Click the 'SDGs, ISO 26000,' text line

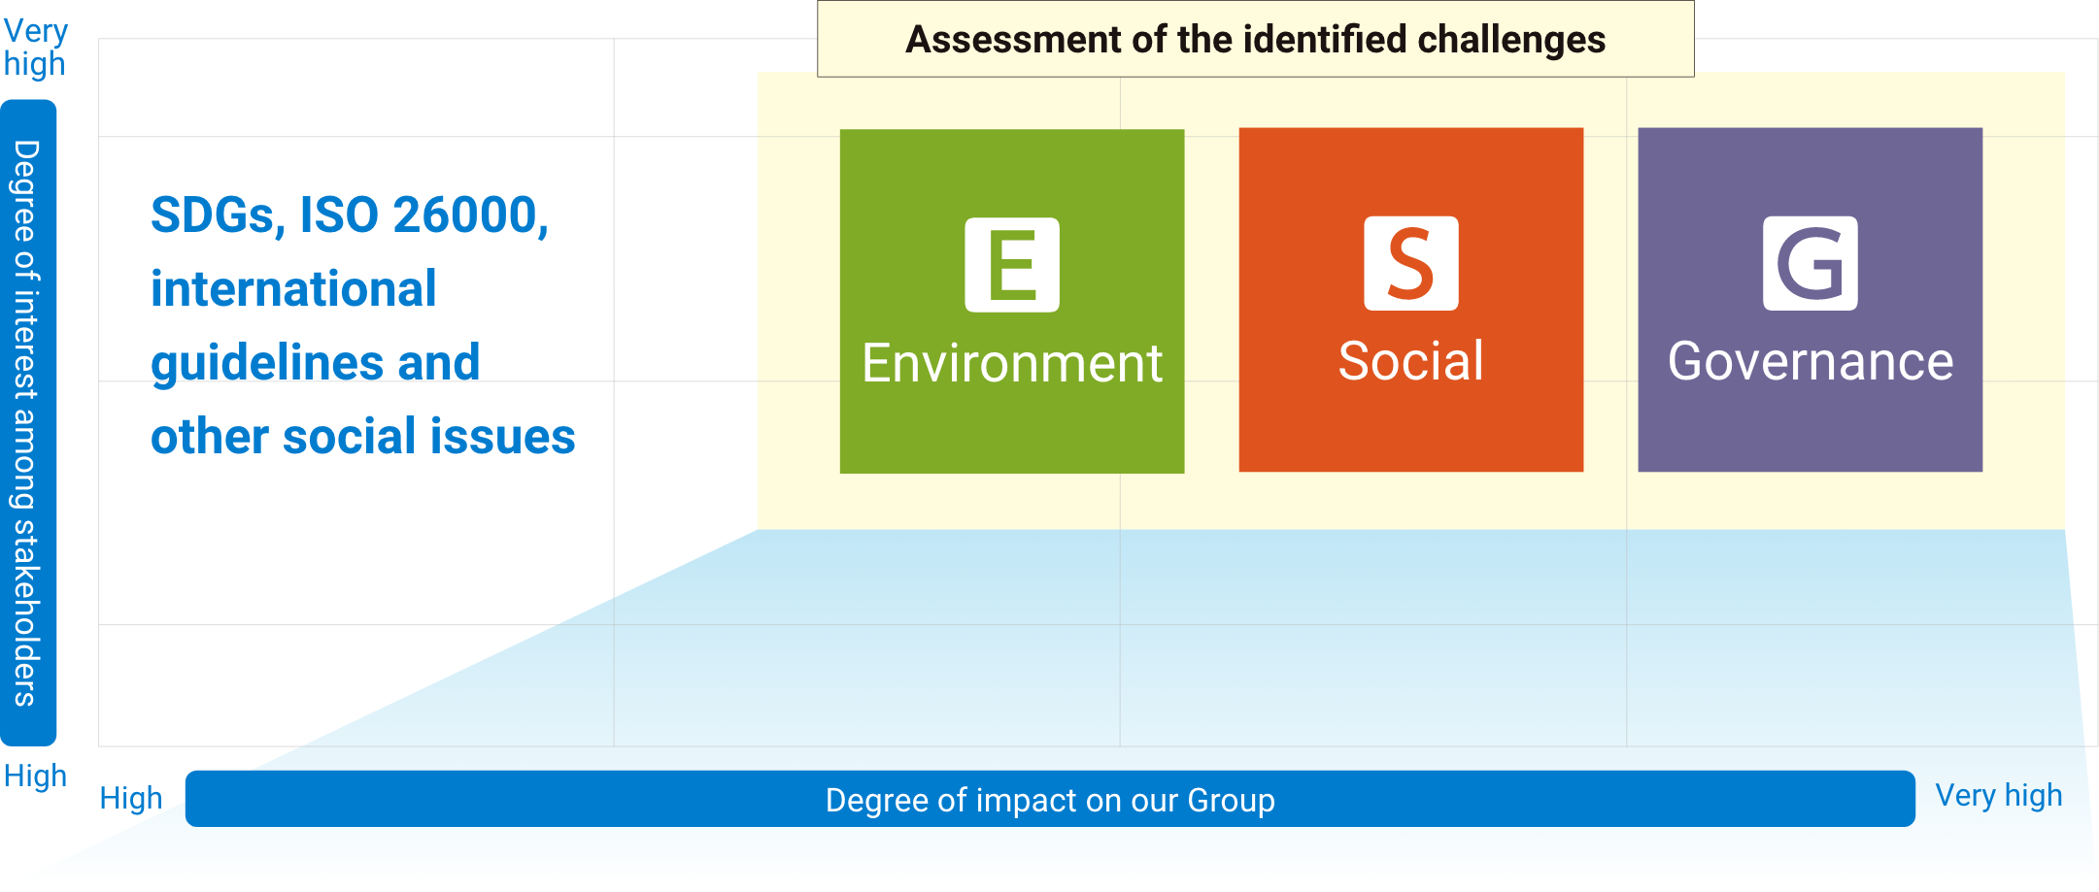(350, 215)
